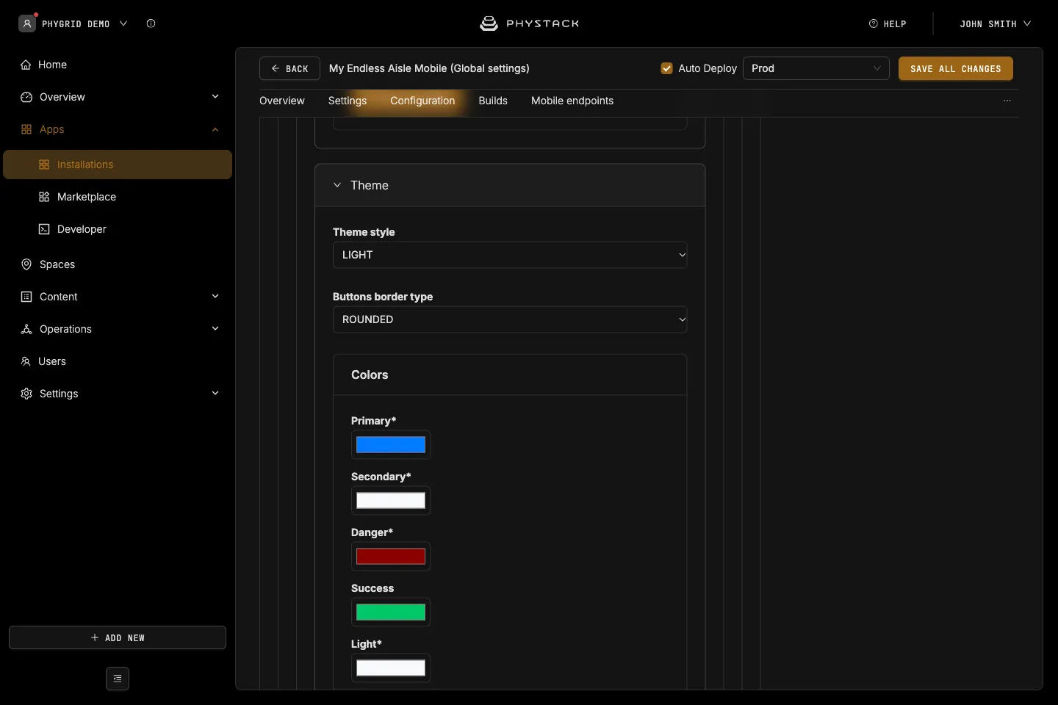
Task: Open the Buttons border type ROUNDED dropdown
Action: (x=510, y=319)
